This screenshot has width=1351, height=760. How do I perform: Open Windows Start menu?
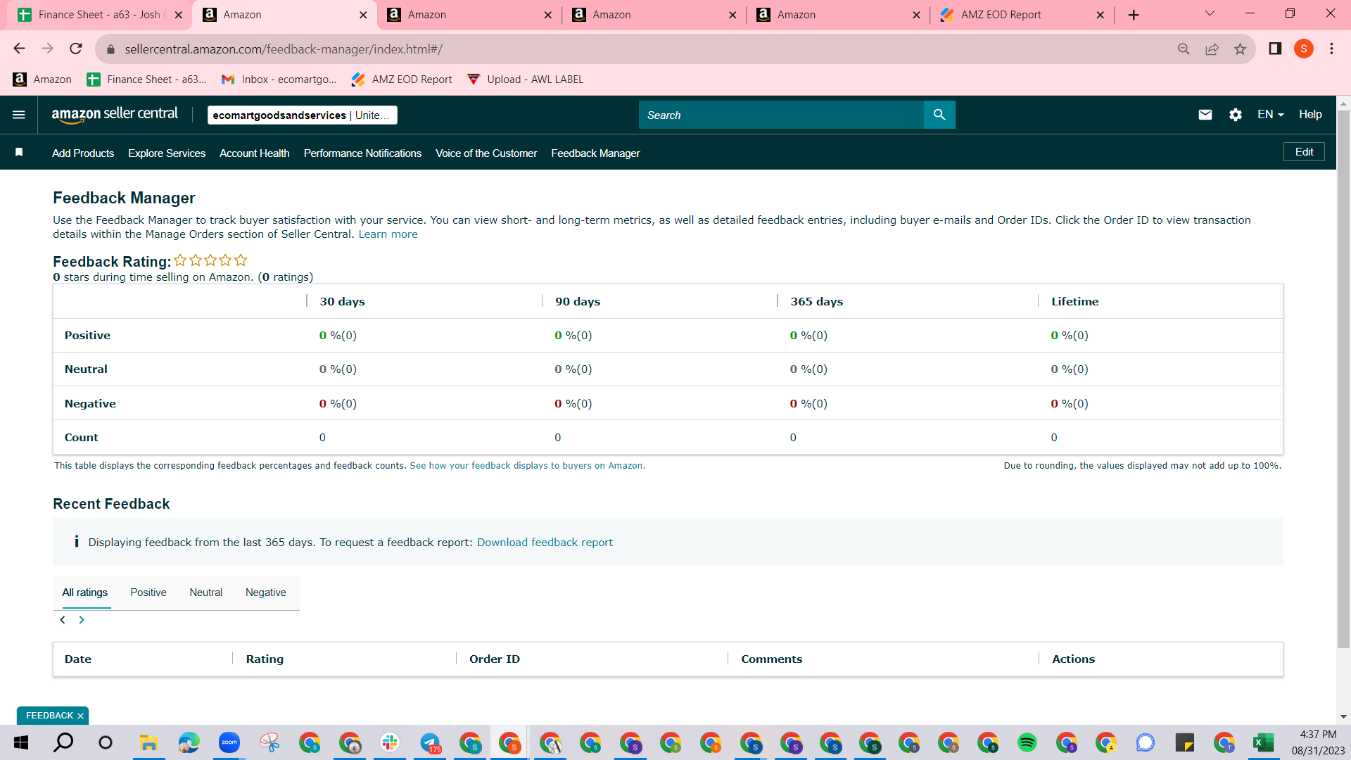click(x=21, y=742)
